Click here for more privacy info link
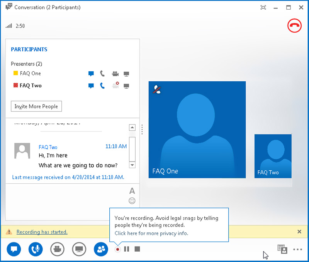The image size is (309, 262). [x=151, y=233]
